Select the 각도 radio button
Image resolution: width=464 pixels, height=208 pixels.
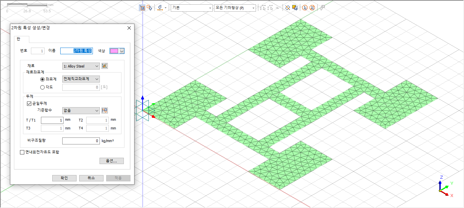(42, 88)
